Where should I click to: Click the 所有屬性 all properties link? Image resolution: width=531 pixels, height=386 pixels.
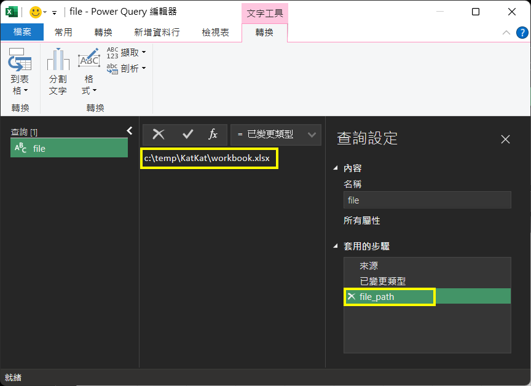coord(361,221)
